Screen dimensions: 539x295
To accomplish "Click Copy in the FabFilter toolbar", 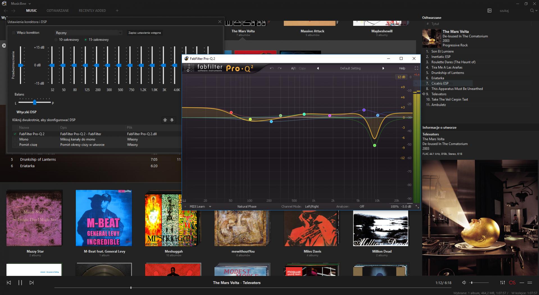I will tap(302, 68).
